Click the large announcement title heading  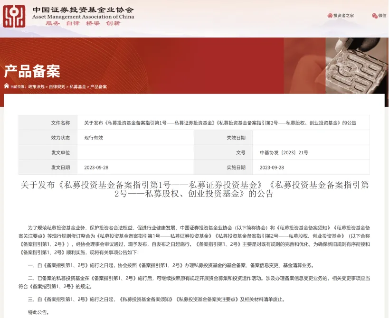[195, 189]
